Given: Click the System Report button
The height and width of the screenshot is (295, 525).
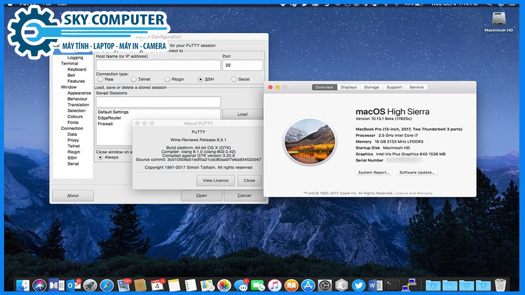Looking at the screenshot, I should 374,172.
